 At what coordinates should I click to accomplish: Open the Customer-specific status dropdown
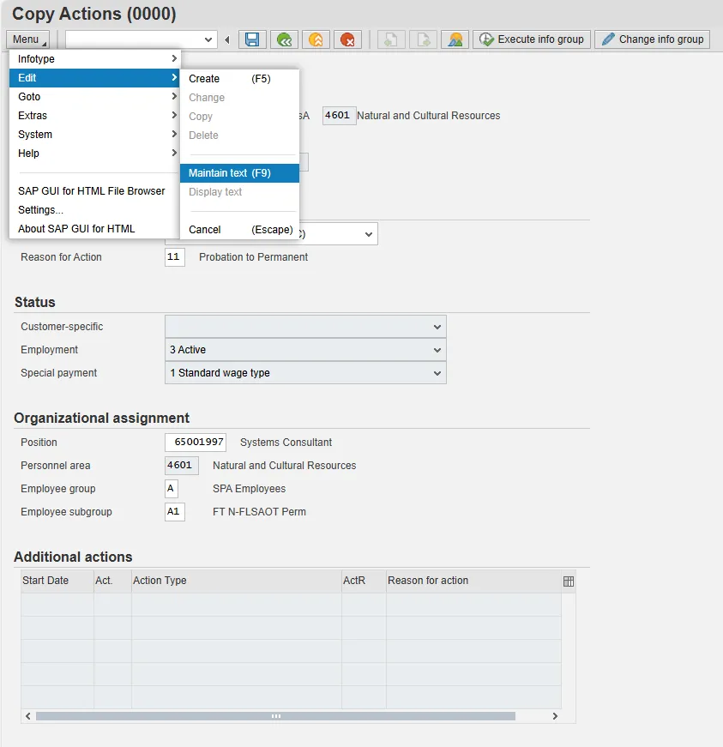point(437,327)
